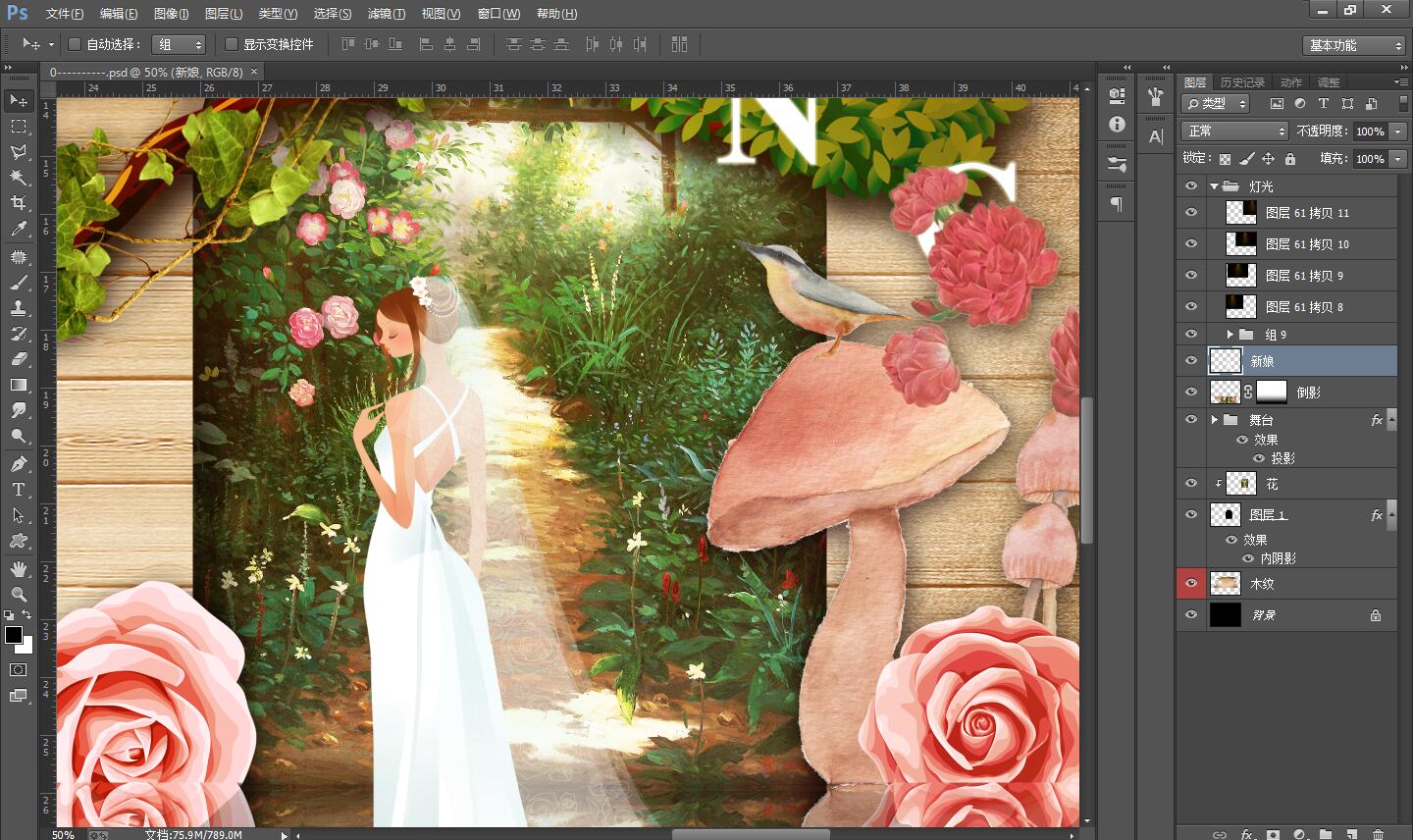Viewport: 1413px width, 840px height.
Task: Select the Path Selection tool
Action: click(x=19, y=515)
